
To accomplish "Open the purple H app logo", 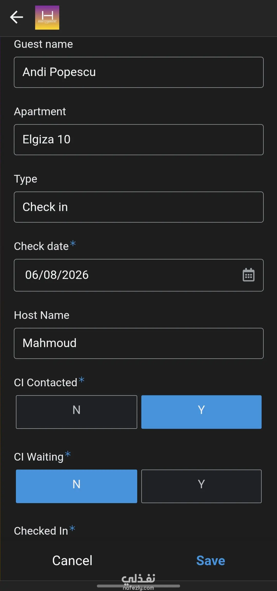I will [x=47, y=17].
